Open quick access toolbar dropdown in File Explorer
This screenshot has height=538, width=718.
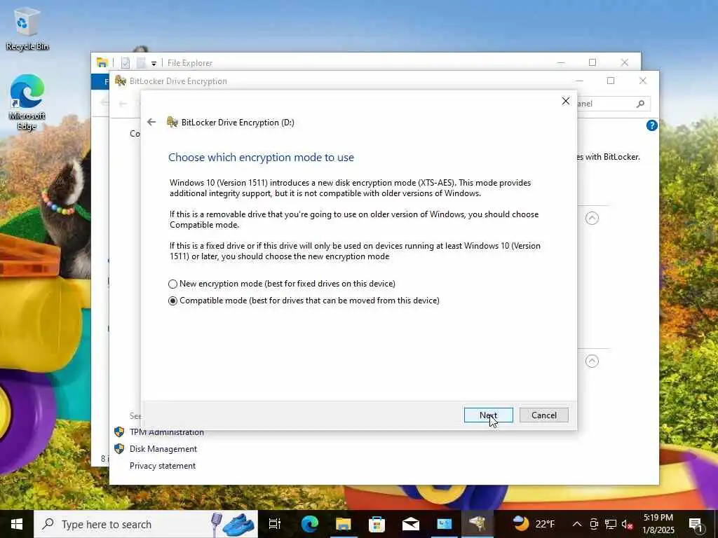pyautogui.click(x=154, y=63)
